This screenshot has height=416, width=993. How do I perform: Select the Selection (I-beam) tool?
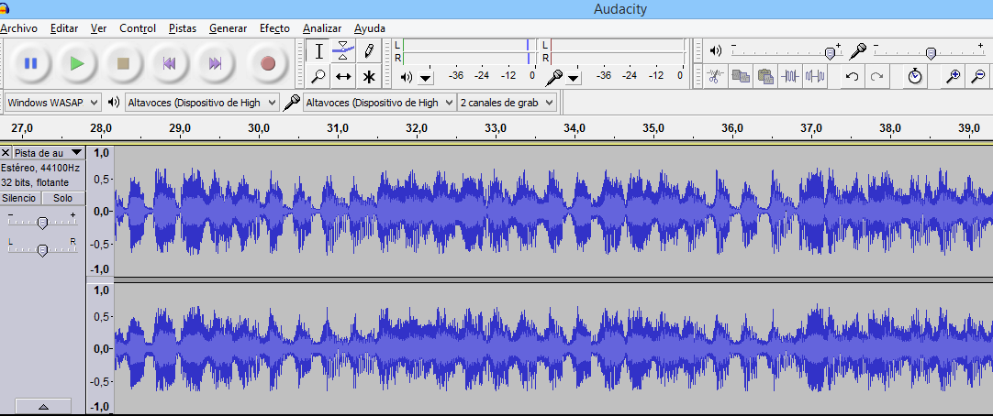click(319, 51)
